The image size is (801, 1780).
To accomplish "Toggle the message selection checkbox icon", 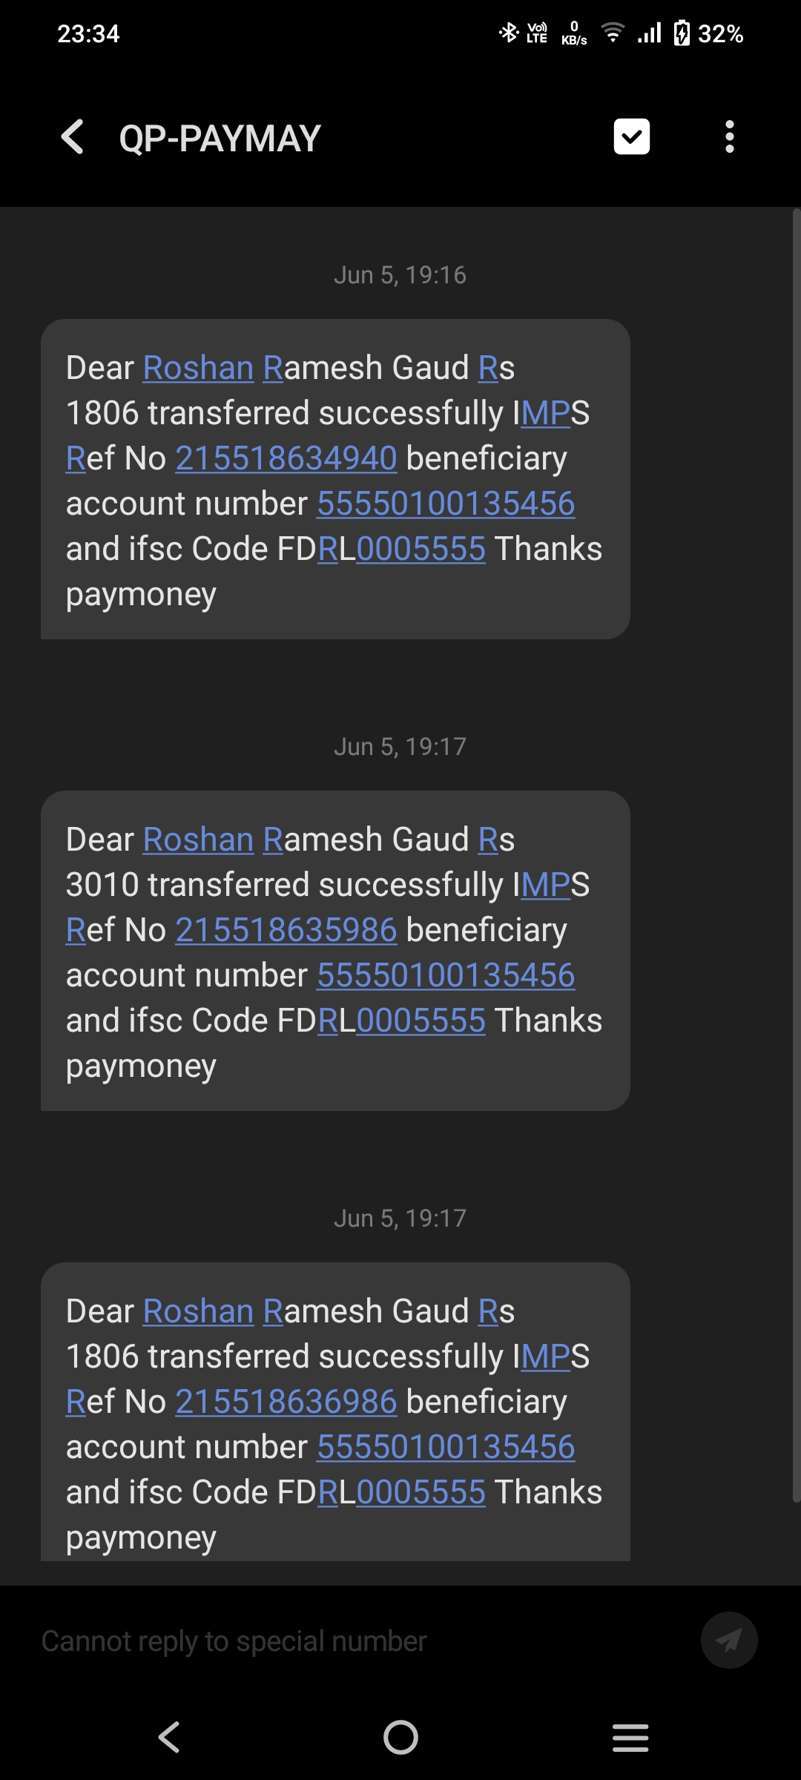I will [632, 137].
